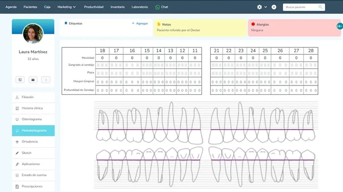Expand the Marketing dropdown menu
Viewport: 343px width, 192px height.
tap(67, 7)
